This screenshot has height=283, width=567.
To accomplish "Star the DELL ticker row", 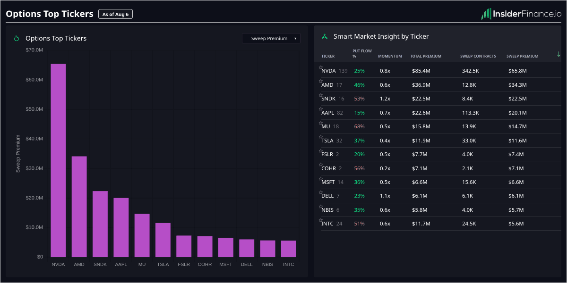I will (x=321, y=192).
